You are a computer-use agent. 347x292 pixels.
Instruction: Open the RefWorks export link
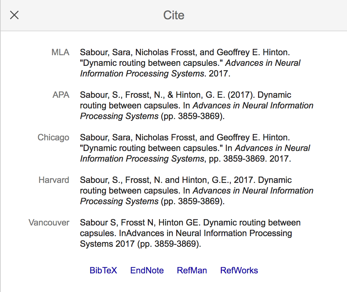239,270
